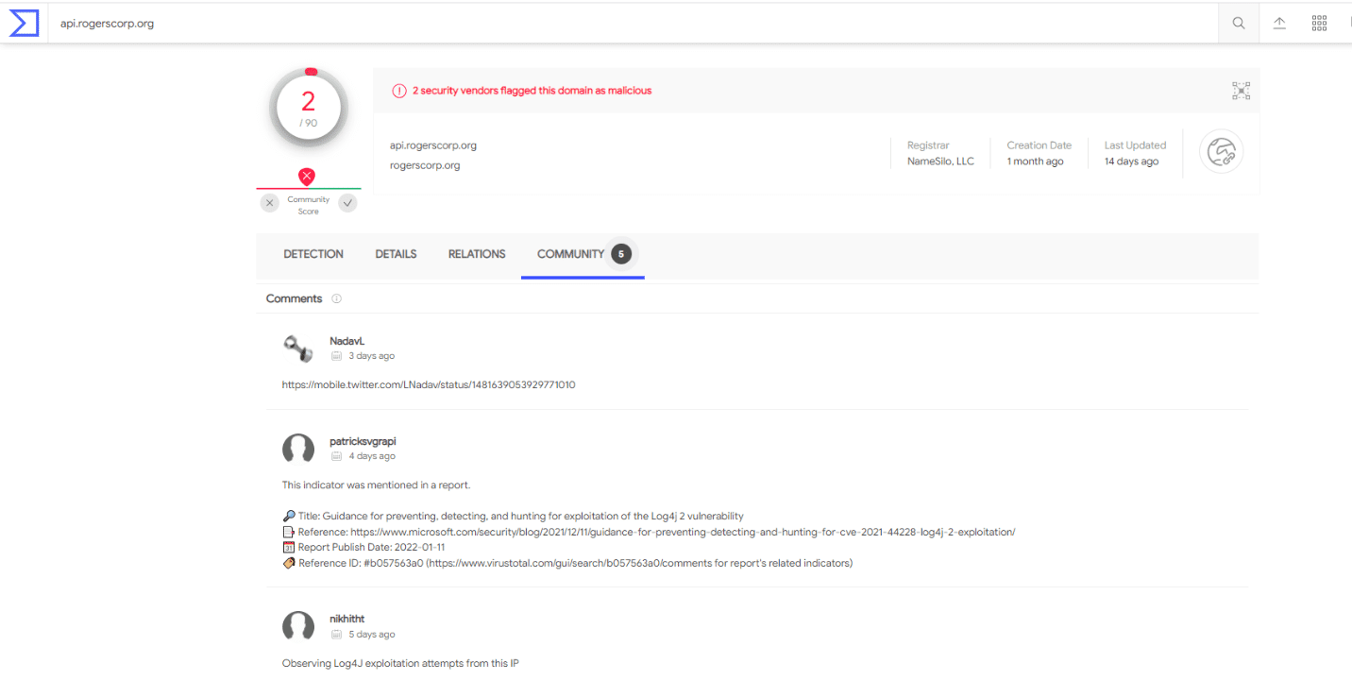Open the mobile.twitter.com status link
The image size is (1352, 697).
[x=429, y=385]
